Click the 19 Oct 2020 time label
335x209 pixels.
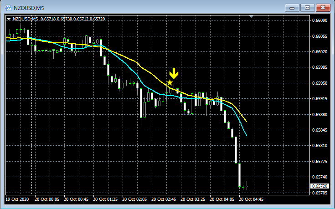coord(17,199)
